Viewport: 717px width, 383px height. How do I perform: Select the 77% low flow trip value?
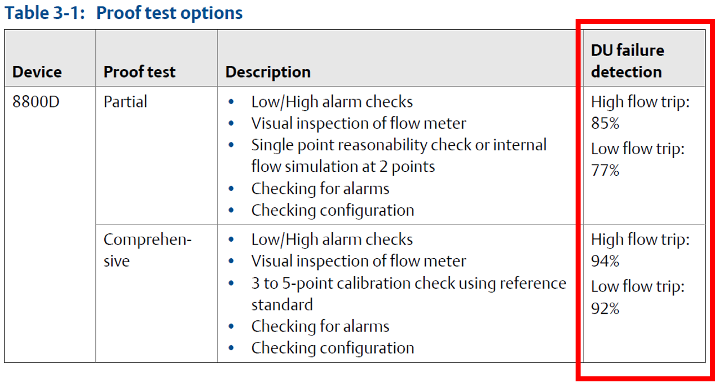click(x=605, y=170)
